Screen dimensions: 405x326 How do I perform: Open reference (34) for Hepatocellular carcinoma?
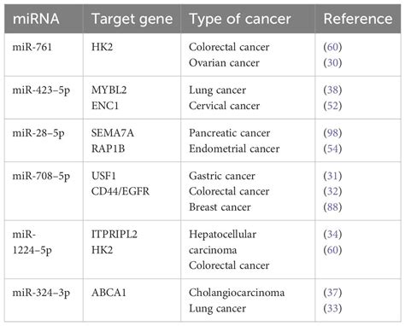(332, 235)
